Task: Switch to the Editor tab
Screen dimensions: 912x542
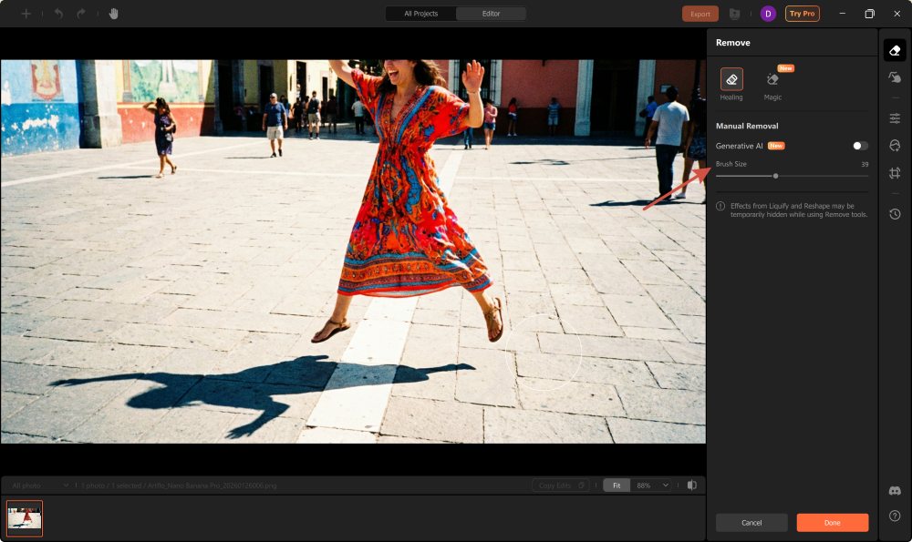Action: click(491, 14)
